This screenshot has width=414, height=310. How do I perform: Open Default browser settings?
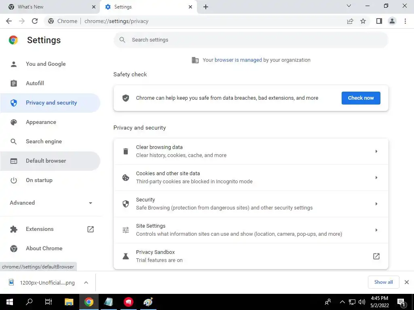pyautogui.click(x=50, y=161)
